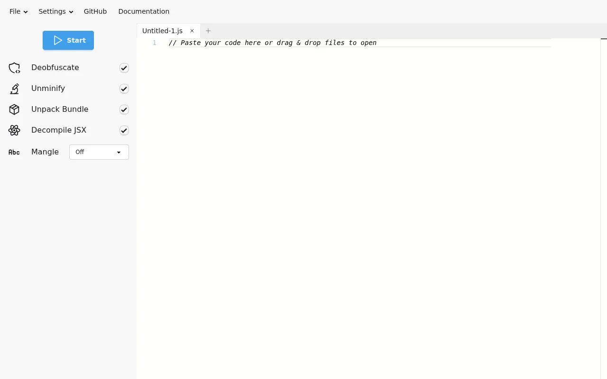The width and height of the screenshot is (607, 379).
Task: Click the Unpack Bundle label text
Action: click(60, 109)
